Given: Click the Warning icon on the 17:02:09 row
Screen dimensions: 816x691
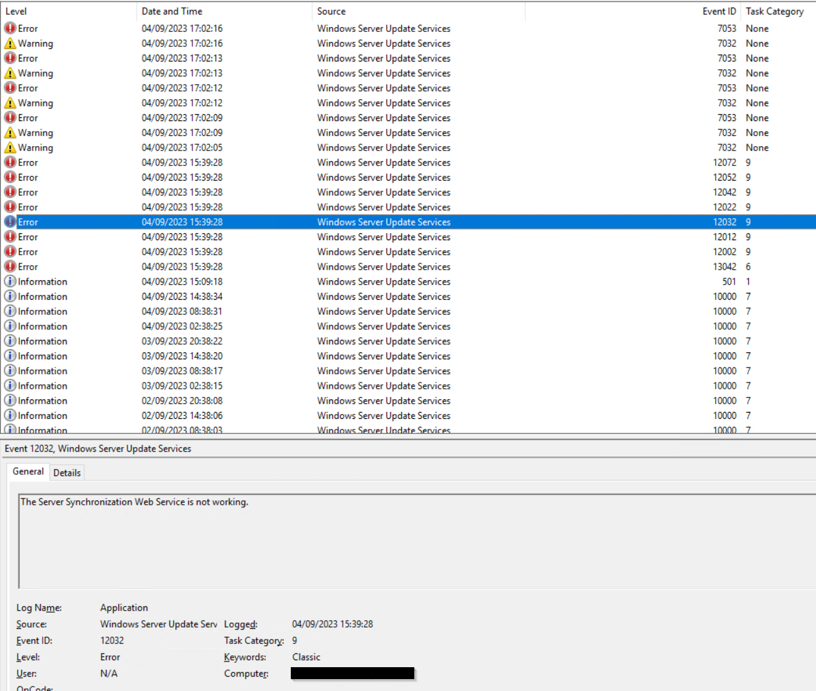Looking at the screenshot, I should (10, 133).
